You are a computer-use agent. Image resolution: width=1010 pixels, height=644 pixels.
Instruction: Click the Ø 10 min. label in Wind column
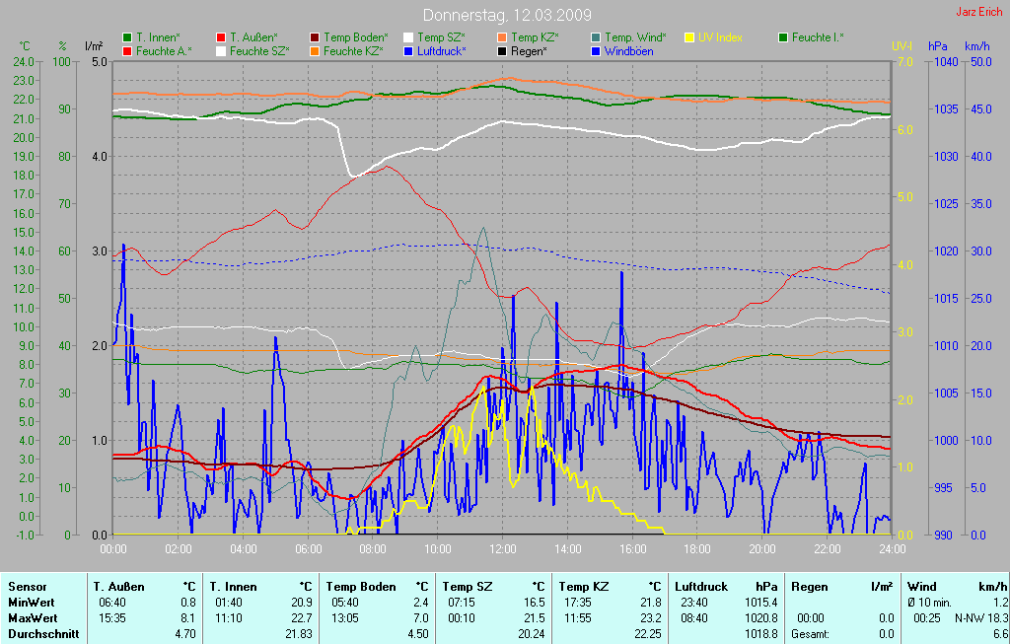click(x=929, y=603)
